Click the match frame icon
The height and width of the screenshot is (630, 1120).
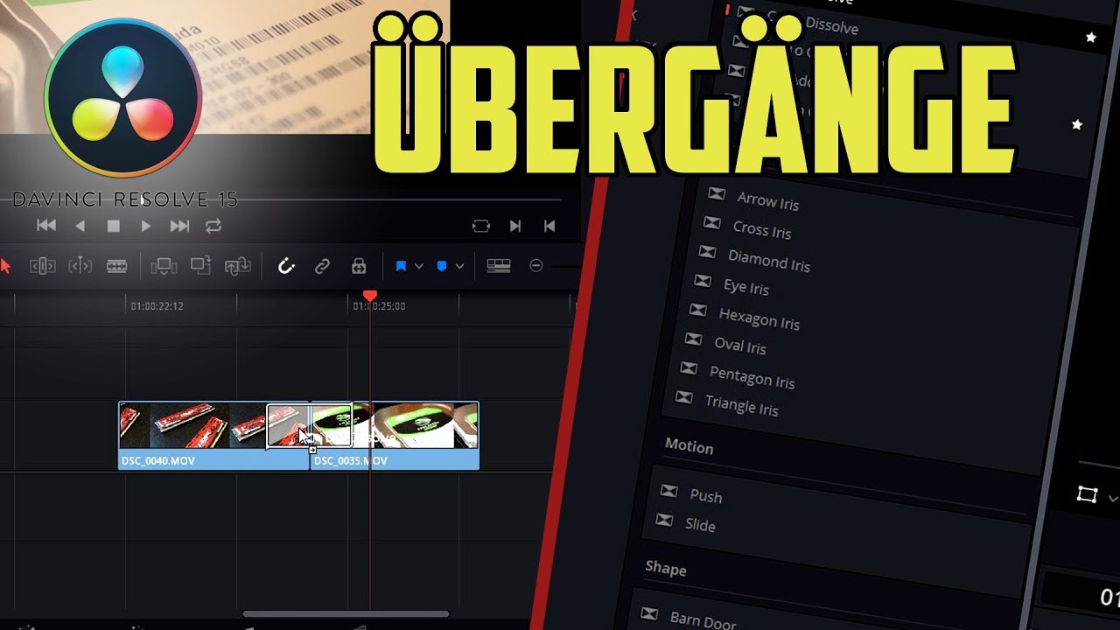click(x=481, y=226)
